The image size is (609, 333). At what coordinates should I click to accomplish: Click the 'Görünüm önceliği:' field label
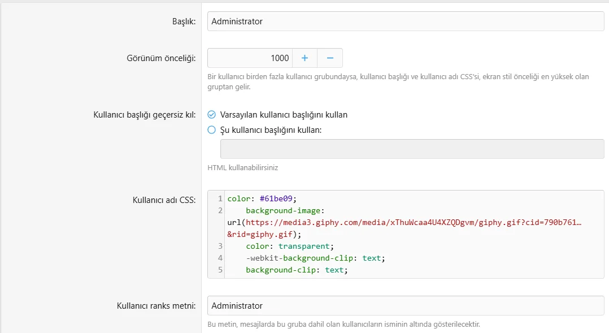point(161,58)
